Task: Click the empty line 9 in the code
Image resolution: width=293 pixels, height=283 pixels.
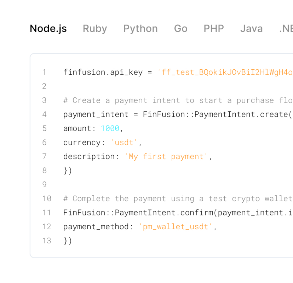Action: [142, 185]
